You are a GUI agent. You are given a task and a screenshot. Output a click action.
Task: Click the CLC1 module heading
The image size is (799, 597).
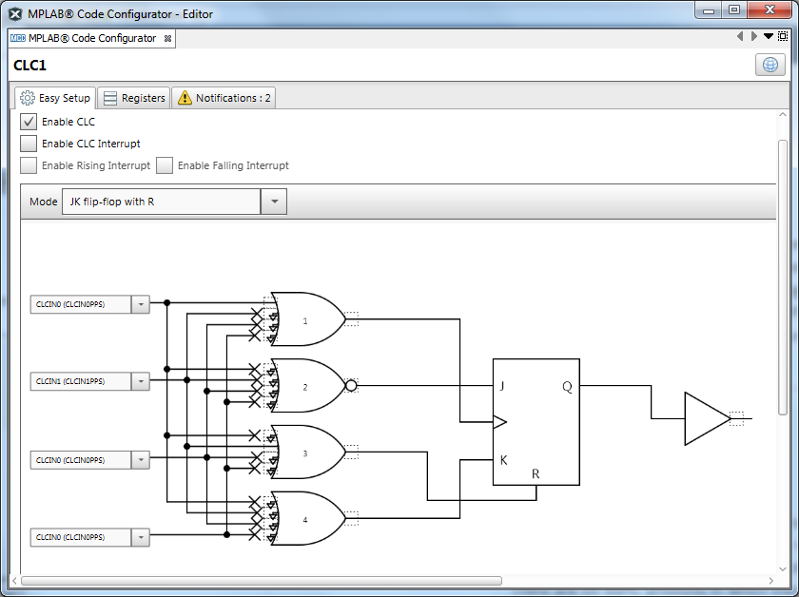pos(29,66)
